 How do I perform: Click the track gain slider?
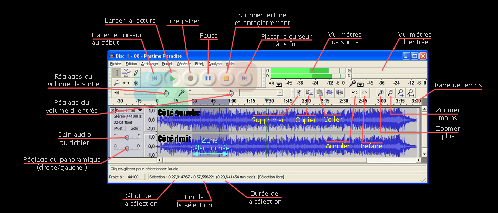127,137
